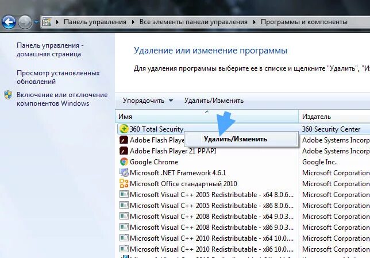
Task: Select Visual C++ 2010 Redistributable x64 entry
Action: (x=211, y=238)
